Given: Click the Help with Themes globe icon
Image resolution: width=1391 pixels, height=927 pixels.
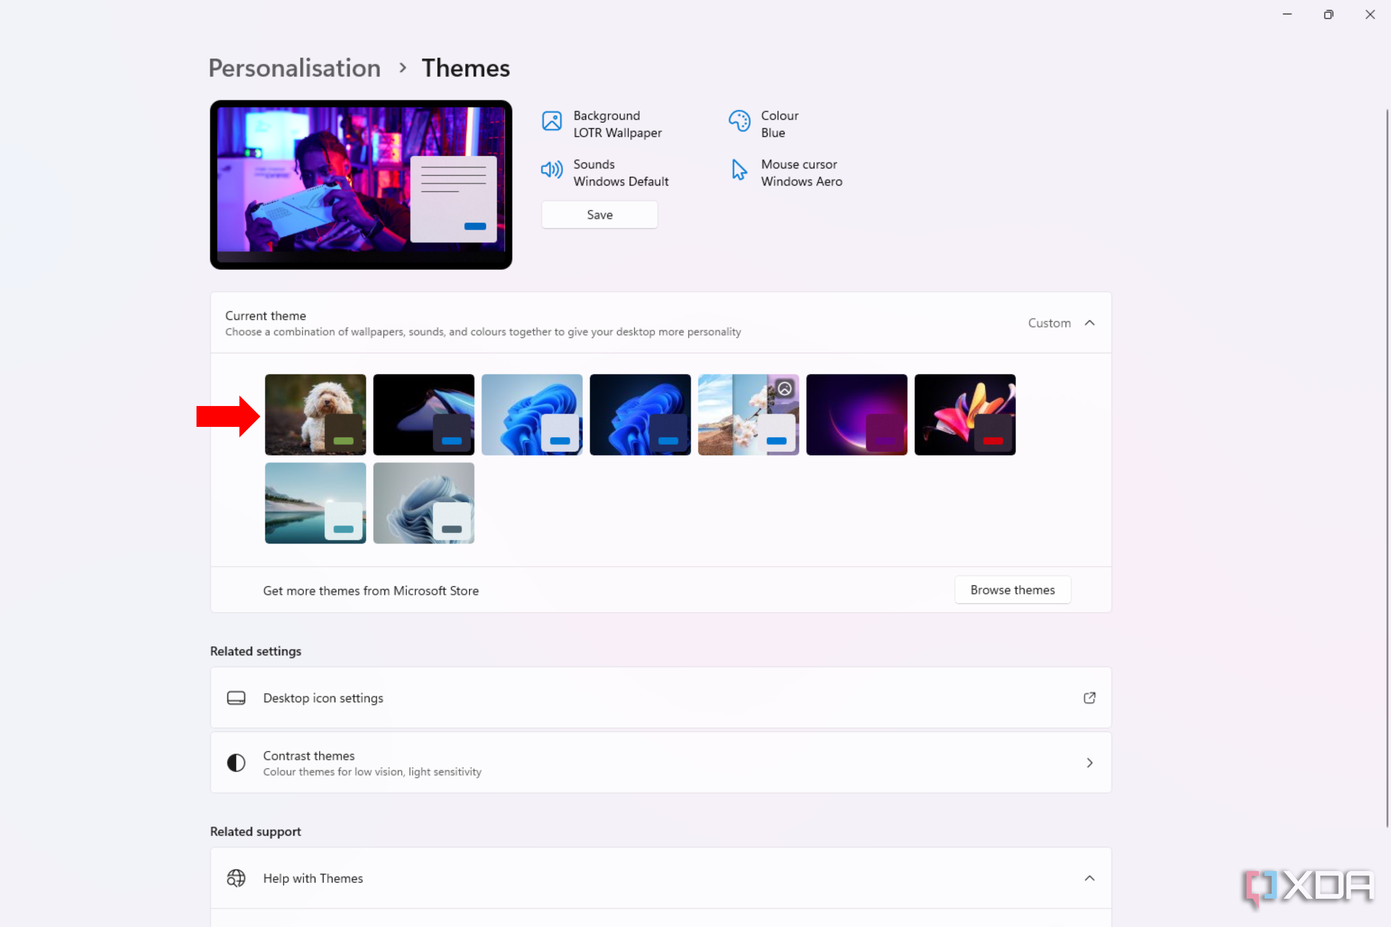Looking at the screenshot, I should click(x=236, y=878).
